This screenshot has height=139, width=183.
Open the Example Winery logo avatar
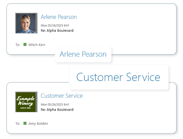coord(26,102)
